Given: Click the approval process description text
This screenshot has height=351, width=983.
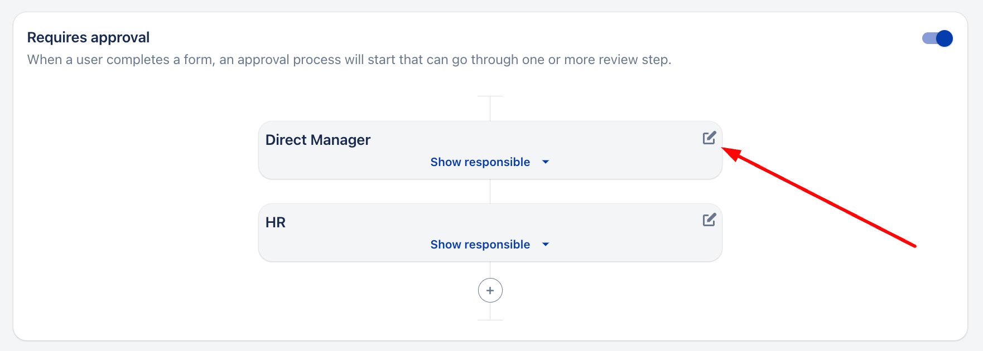Looking at the screenshot, I should (x=349, y=60).
